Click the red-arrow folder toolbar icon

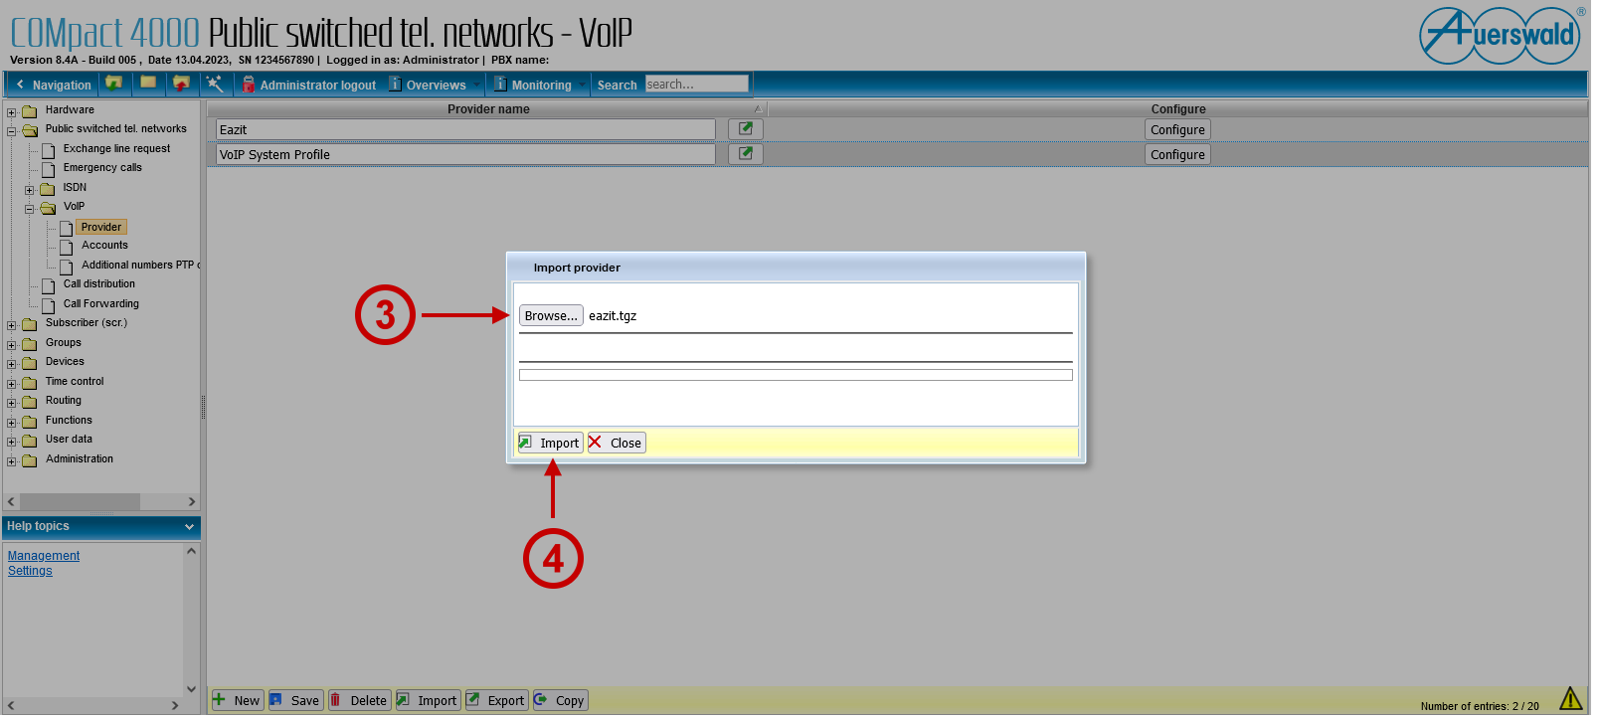tap(181, 84)
